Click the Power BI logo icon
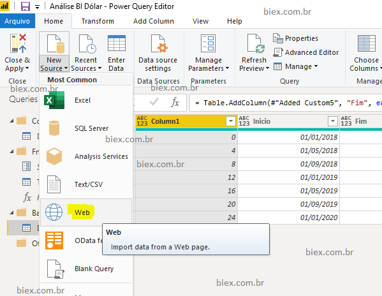This screenshot has width=382, height=296. point(4,6)
